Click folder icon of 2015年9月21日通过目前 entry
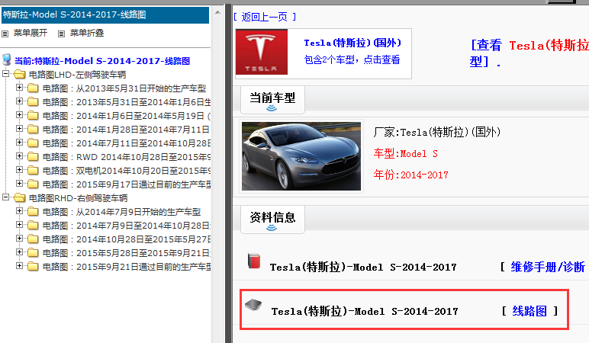Image resolution: width=589 pixels, height=343 pixels. (x=33, y=267)
